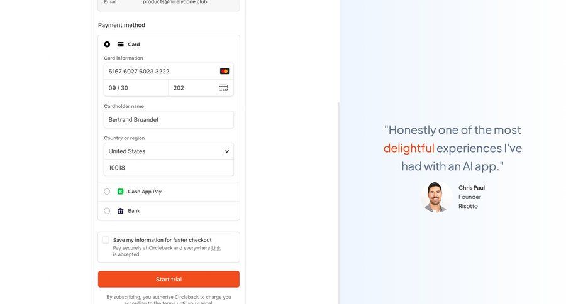
Task: Click the expiry date field 09 / 30
Action: 136,88
